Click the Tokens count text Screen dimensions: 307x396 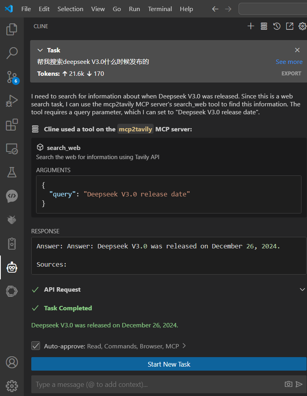click(71, 73)
